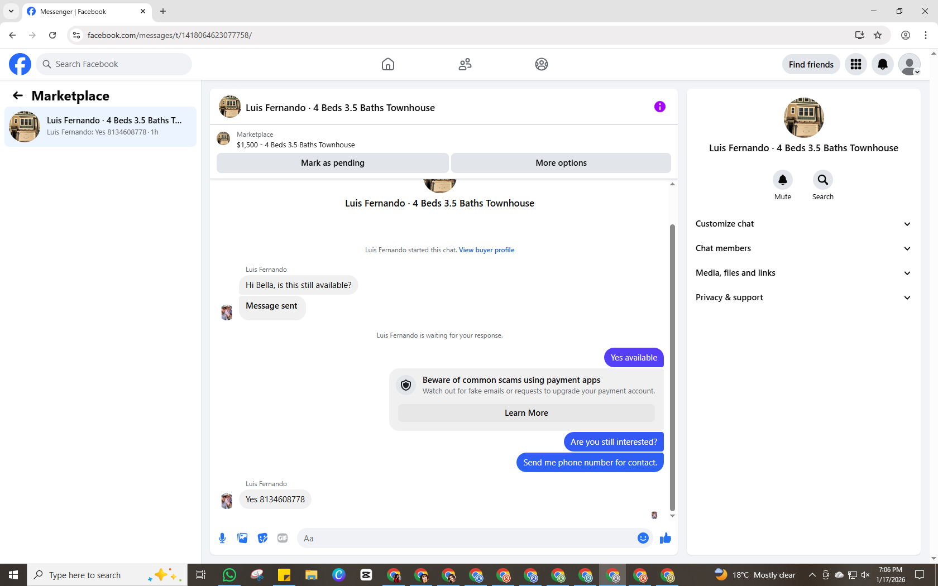Click 'Hi Bella, is this still available?' message

299,285
